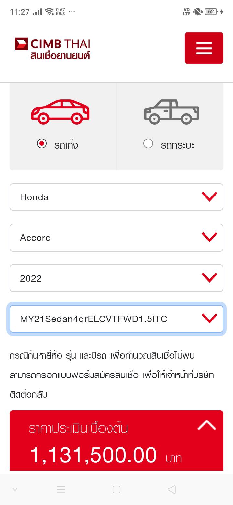The height and width of the screenshot is (505, 233).
Task: Tap the red sedan car icon
Action: pos(60,112)
